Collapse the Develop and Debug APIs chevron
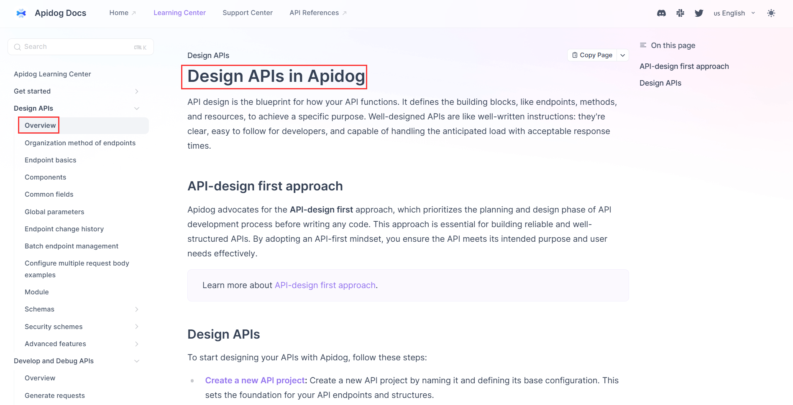Viewport: 793px width, 405px height. pos(137,361)
